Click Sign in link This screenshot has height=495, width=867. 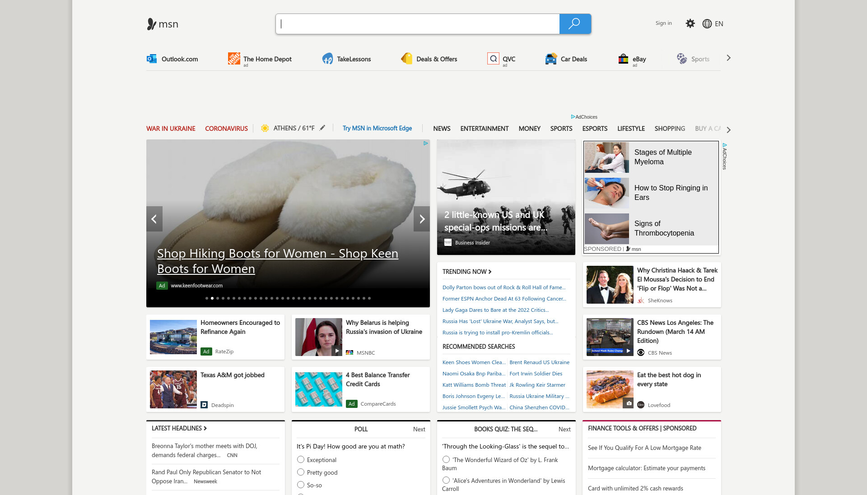pyautogui.click(x=663, y=23)
